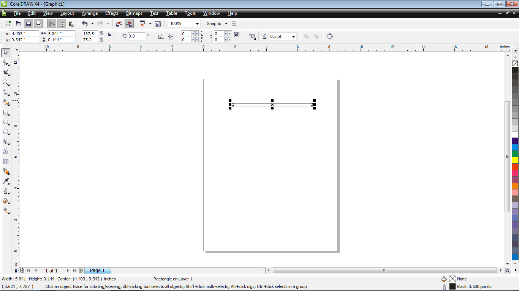Click the Copy icon
Screen dimensions: 519x291
click(61, 23)
